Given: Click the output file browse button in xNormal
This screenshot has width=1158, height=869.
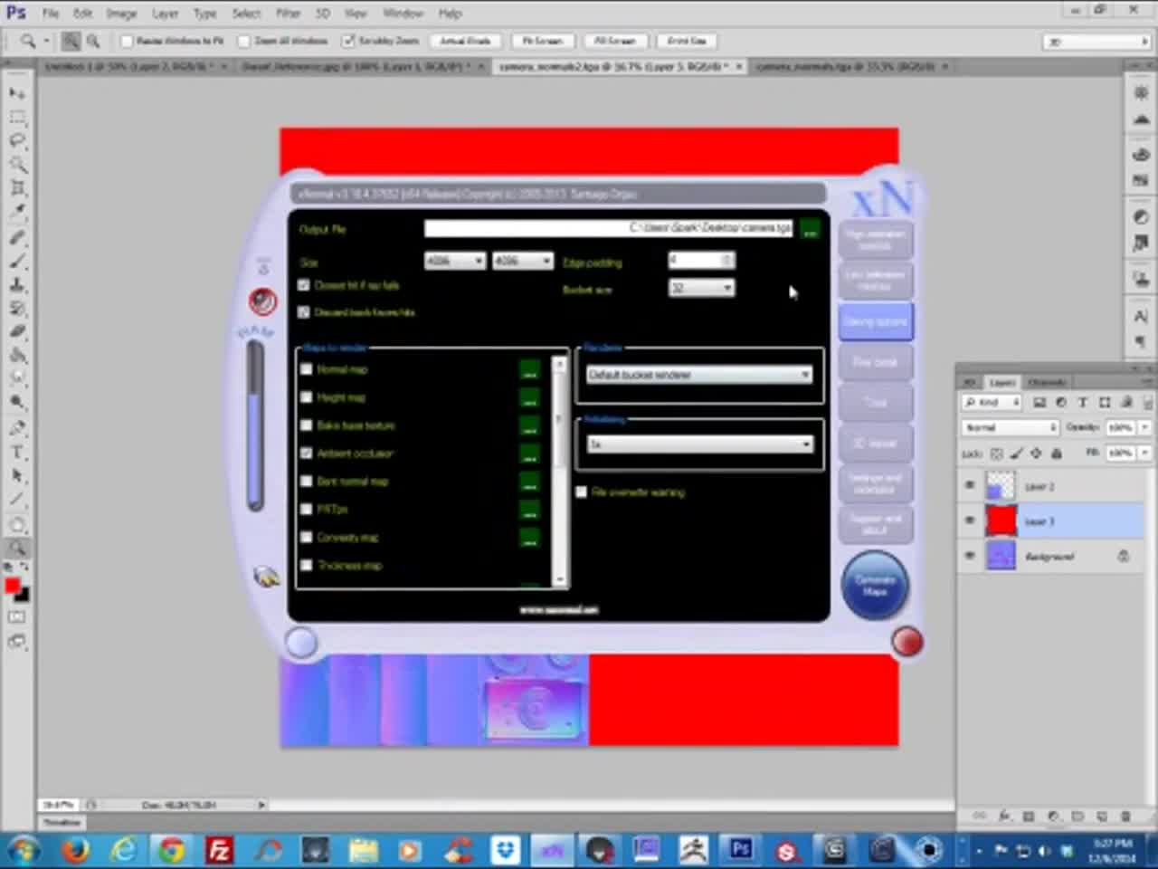Looking at the screenshot, I should coord(810,229).
